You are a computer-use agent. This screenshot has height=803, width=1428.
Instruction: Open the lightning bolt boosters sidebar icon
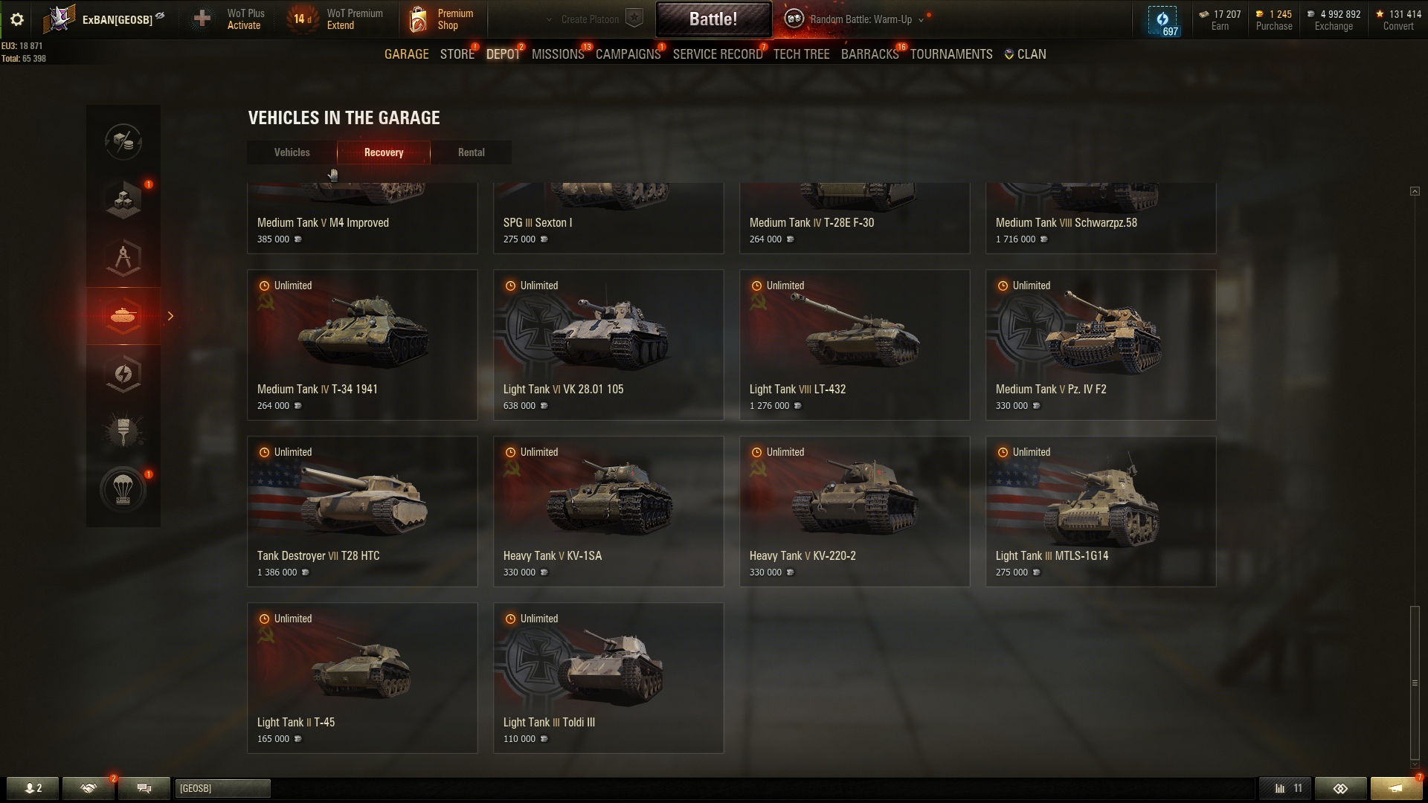pos(123,374)
